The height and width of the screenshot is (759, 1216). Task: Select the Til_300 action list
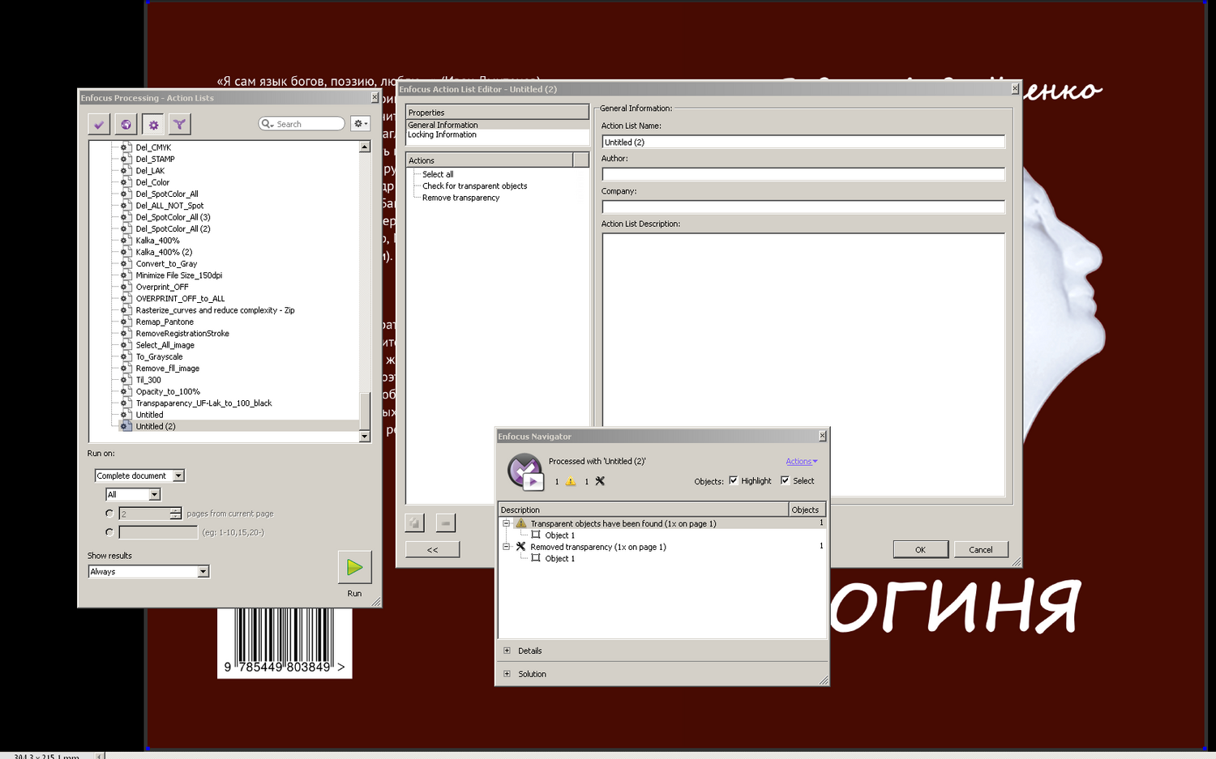(148, 380)
